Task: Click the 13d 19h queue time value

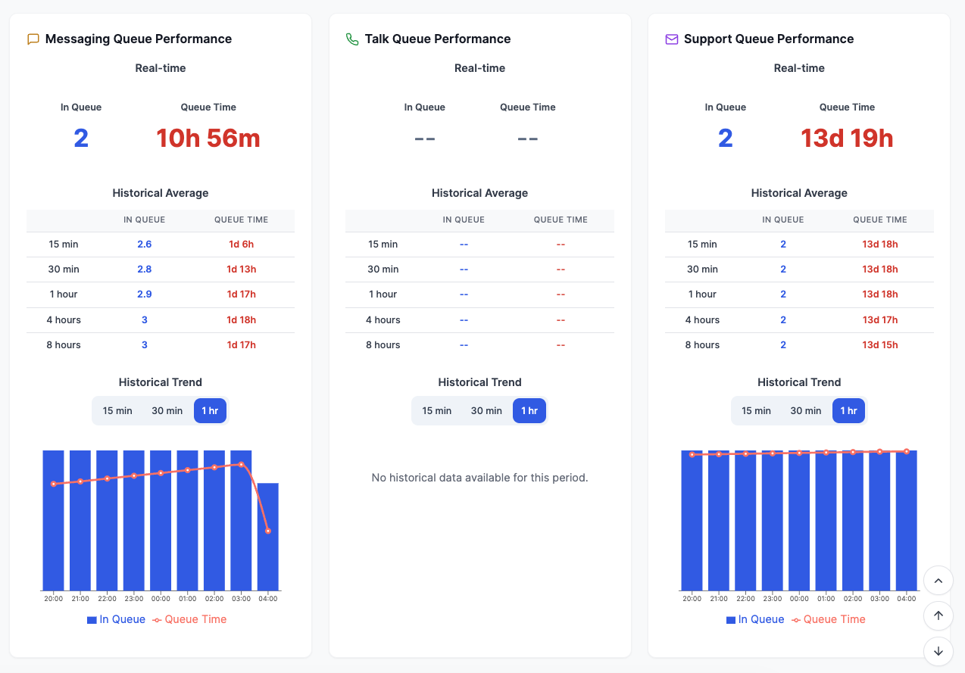Action: [x=847, y=139]
